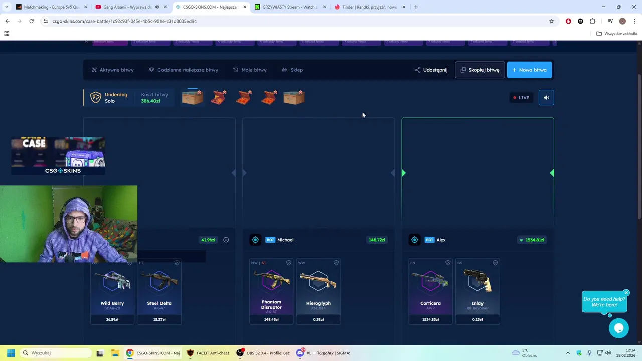Open Wszystkie zakładki folder

617,34
